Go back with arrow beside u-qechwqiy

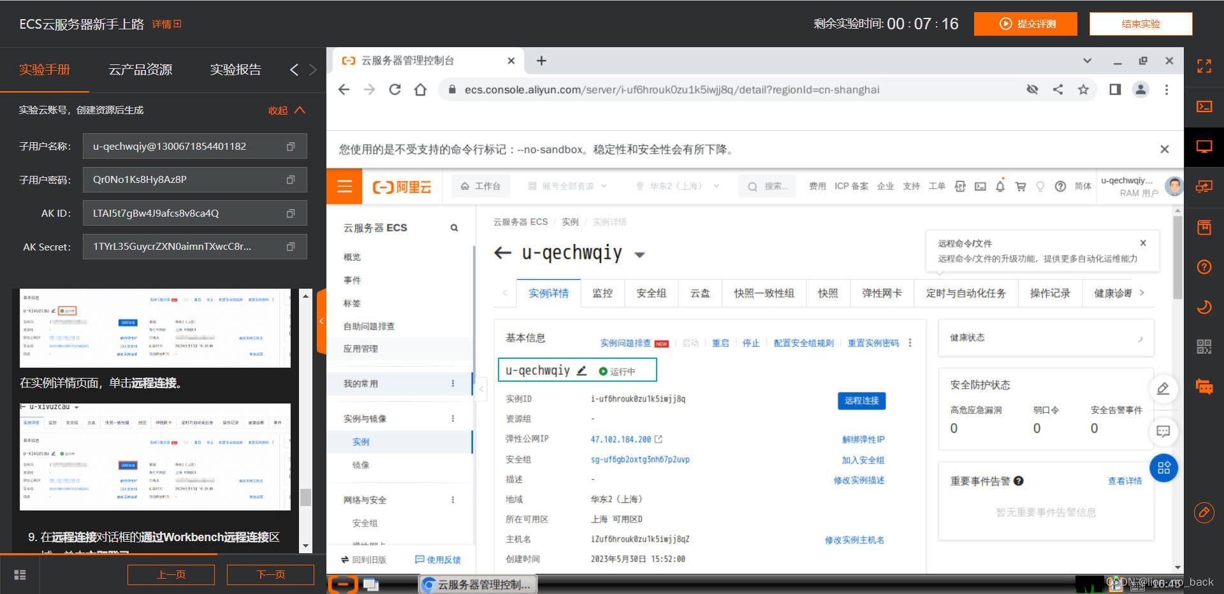[503, 253]
